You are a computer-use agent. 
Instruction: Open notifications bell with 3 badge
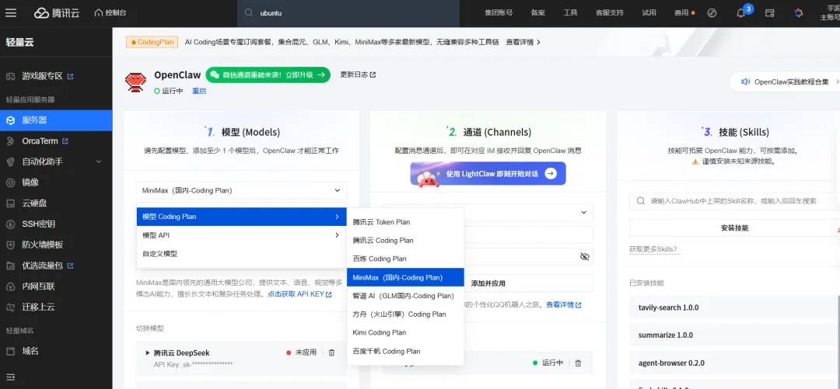pos(741,13)
